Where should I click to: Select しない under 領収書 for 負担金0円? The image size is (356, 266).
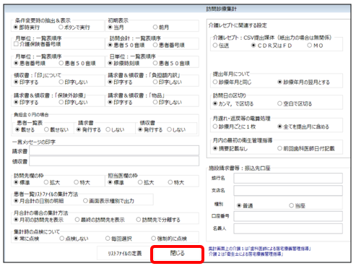(170, 129)
